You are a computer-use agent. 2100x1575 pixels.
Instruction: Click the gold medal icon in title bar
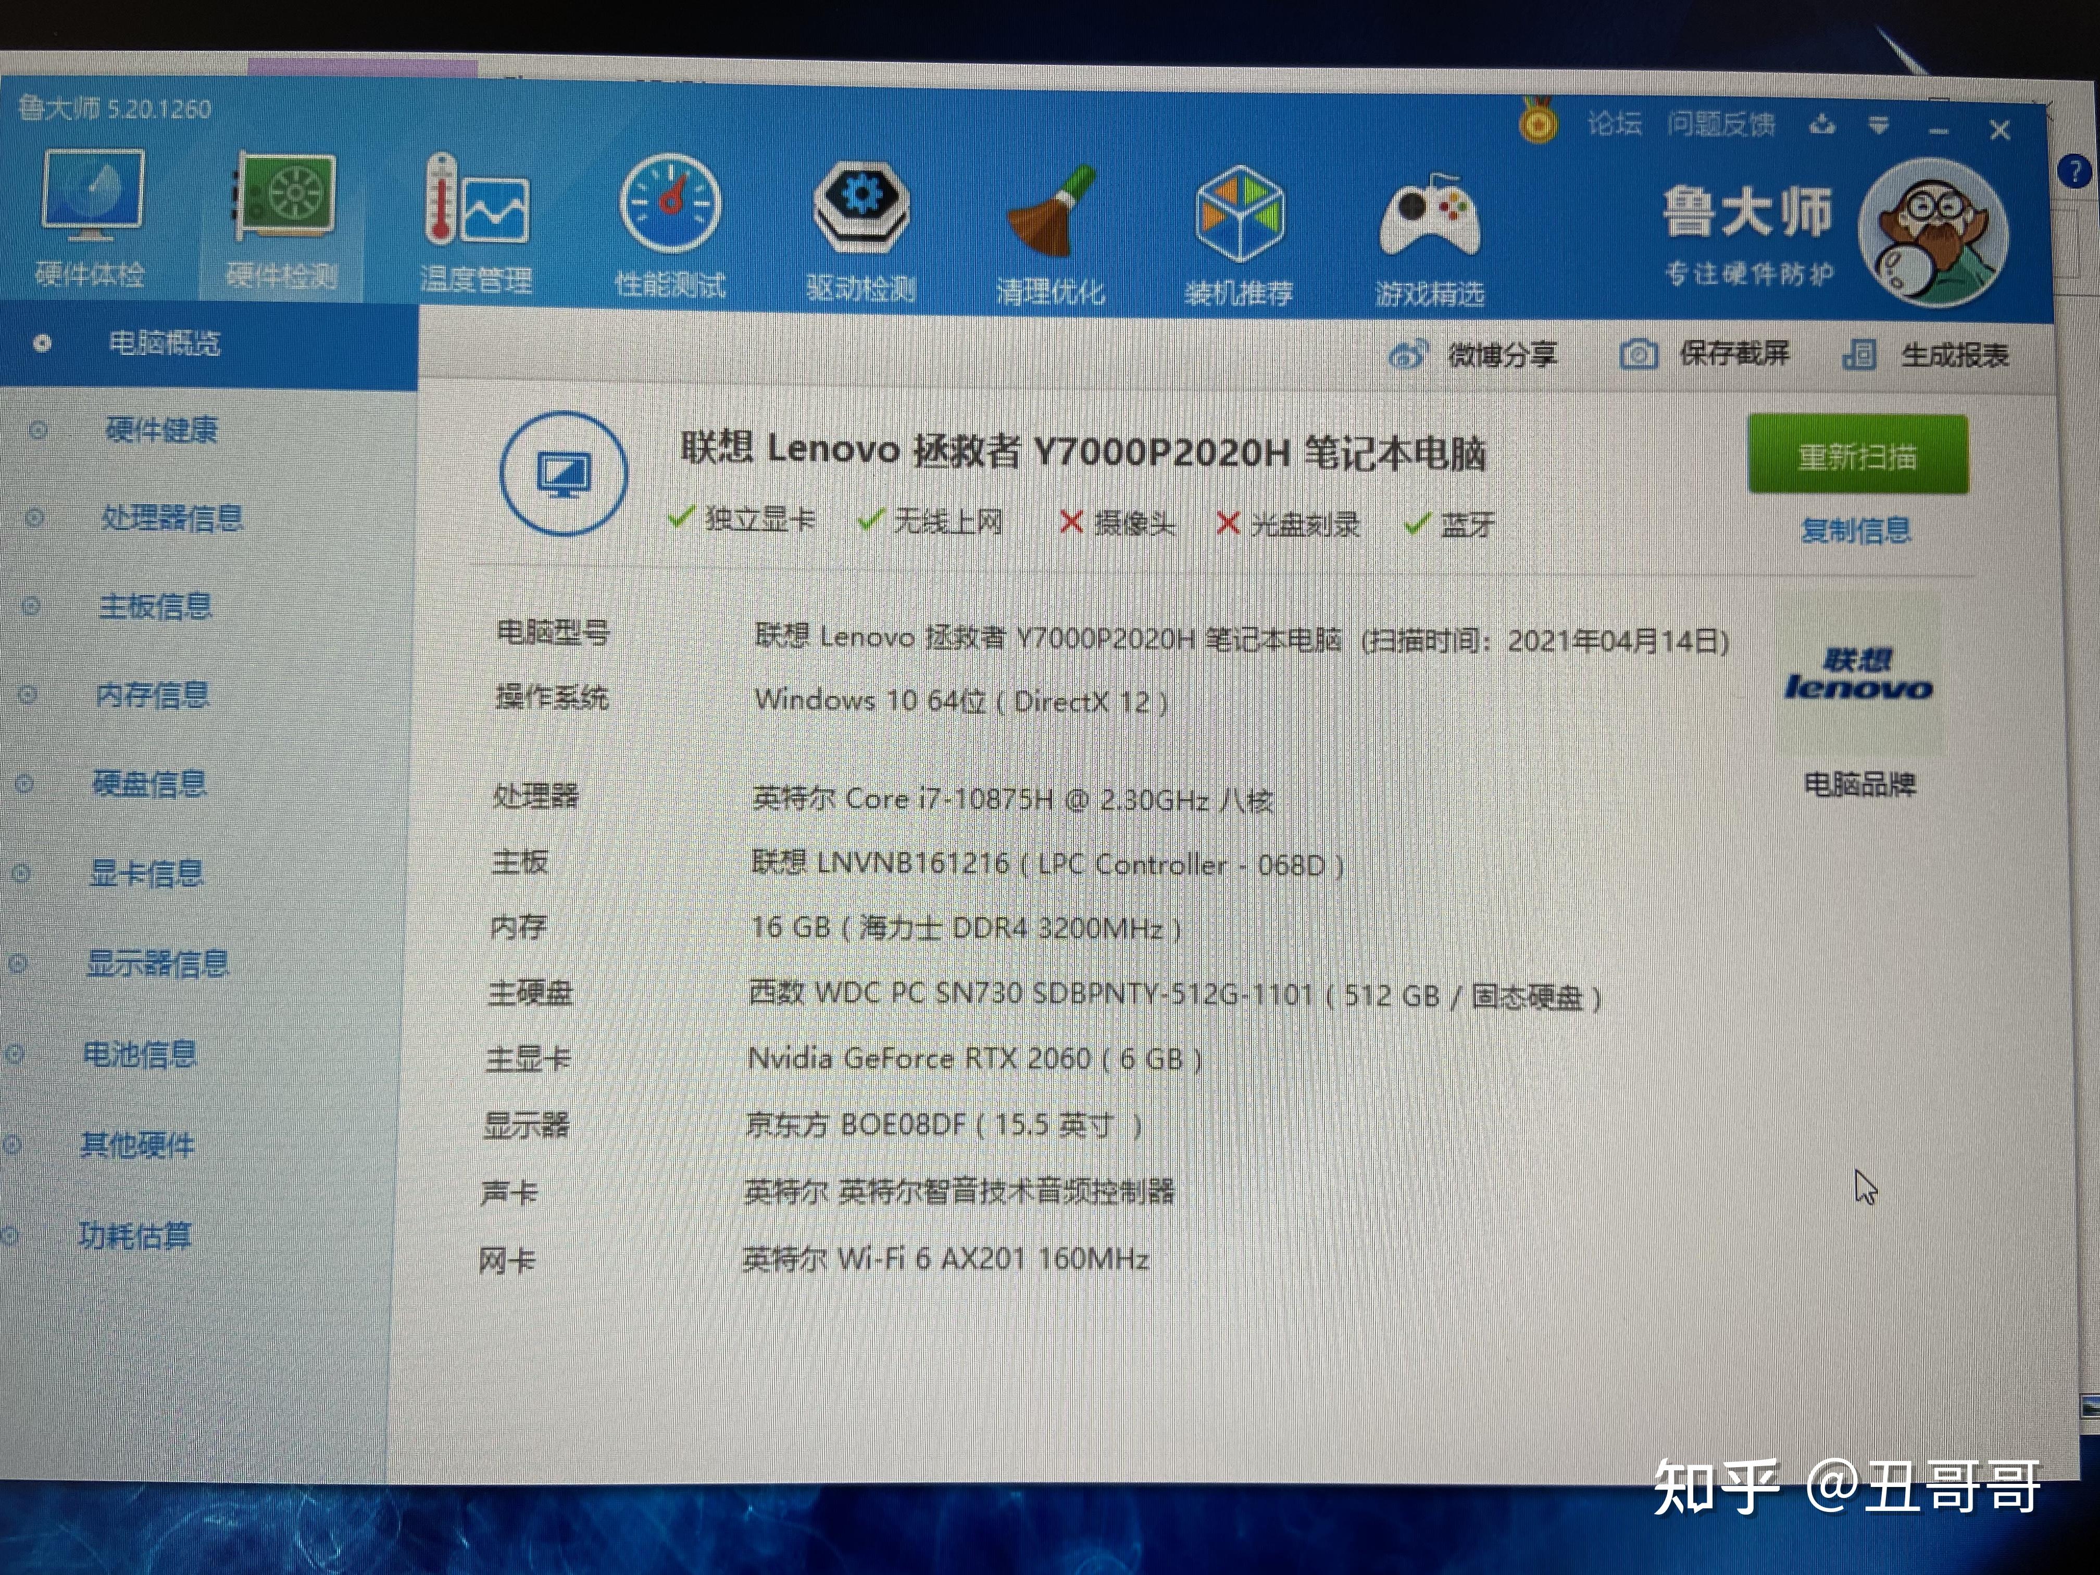click(x=1538, y=120)
